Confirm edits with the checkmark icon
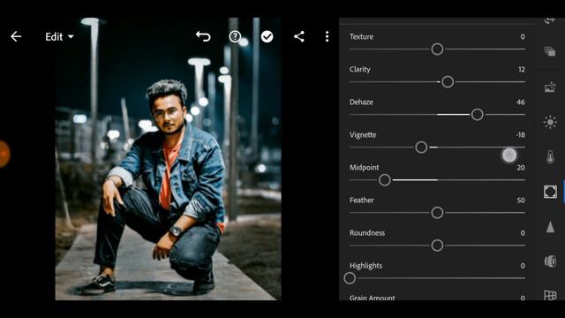The width and height of the screenshot is (565, 318). tap(267, 36)
